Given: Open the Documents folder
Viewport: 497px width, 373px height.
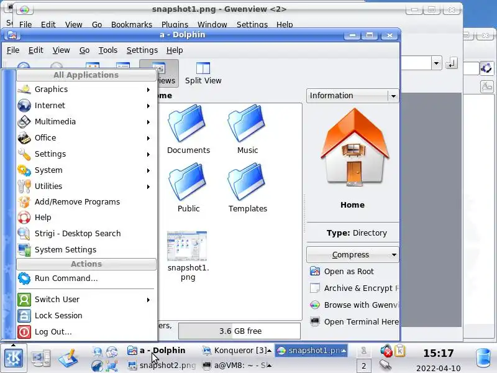Looking at the screenshot, I should point(188,129).
